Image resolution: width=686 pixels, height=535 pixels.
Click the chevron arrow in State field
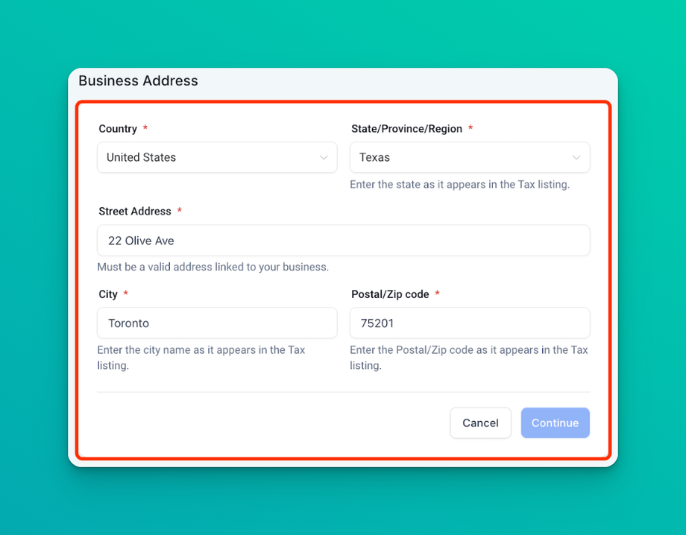(x=576, y=158)
